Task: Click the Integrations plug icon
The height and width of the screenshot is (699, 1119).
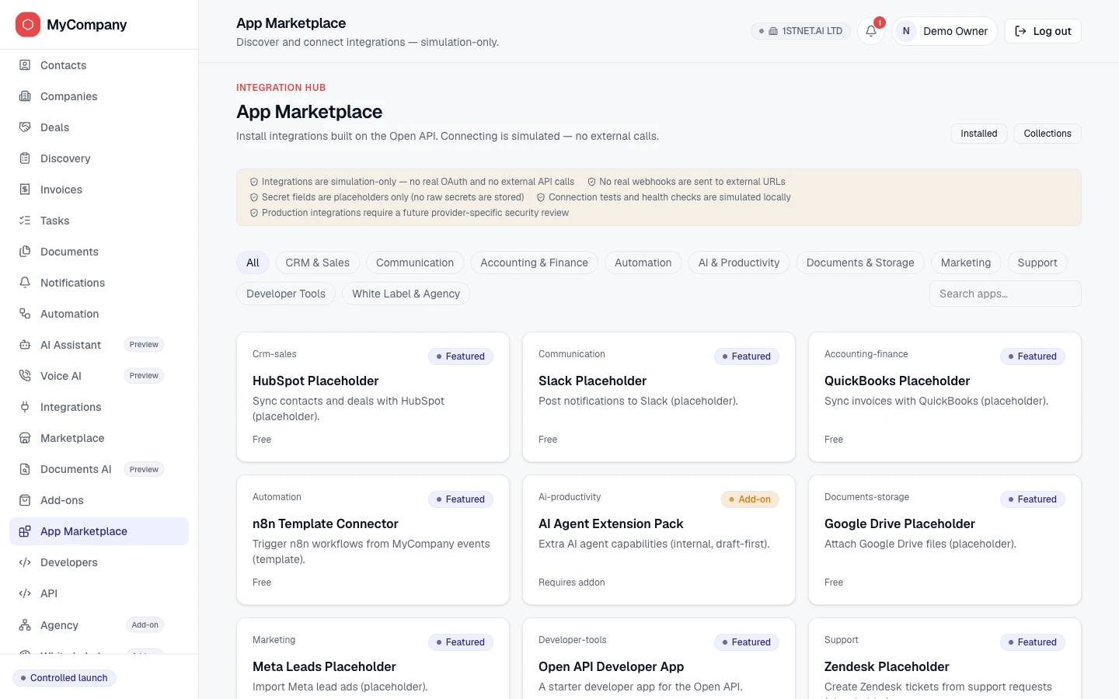Action: tap(25, 407)
